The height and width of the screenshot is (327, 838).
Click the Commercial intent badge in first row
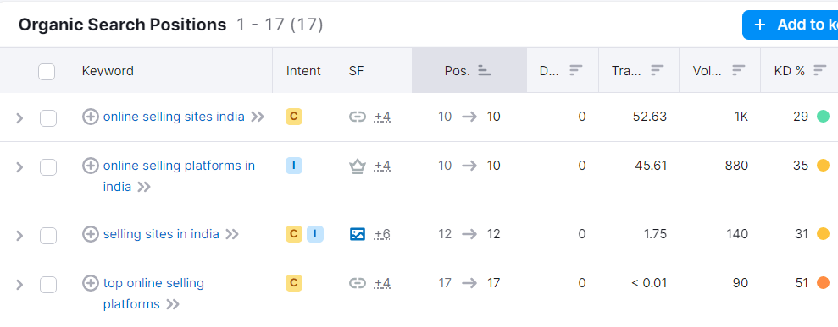click(x=294, y=117)
